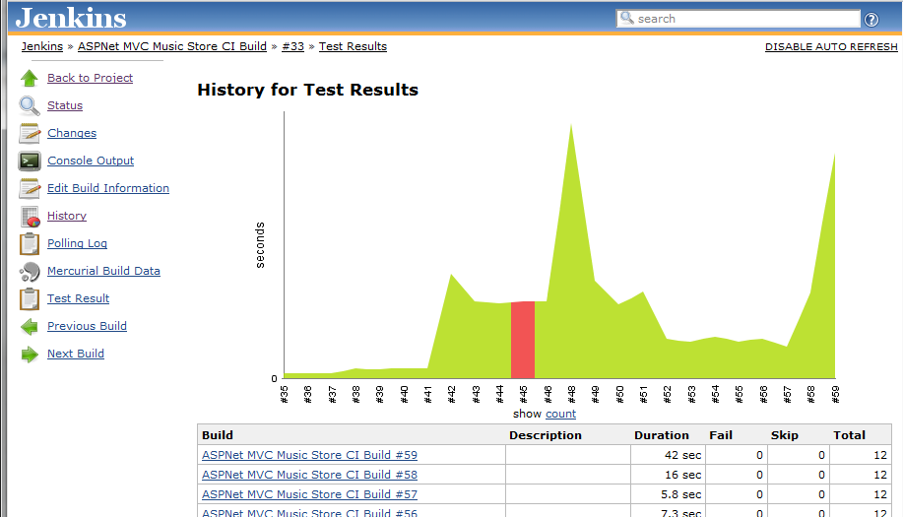Click the Total column header

pos(849,435)
